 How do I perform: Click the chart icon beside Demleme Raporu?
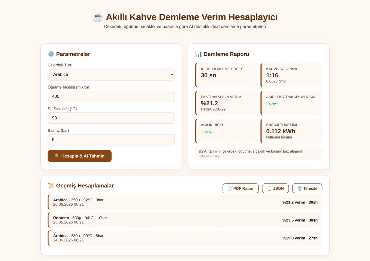(x=199, y=54)
